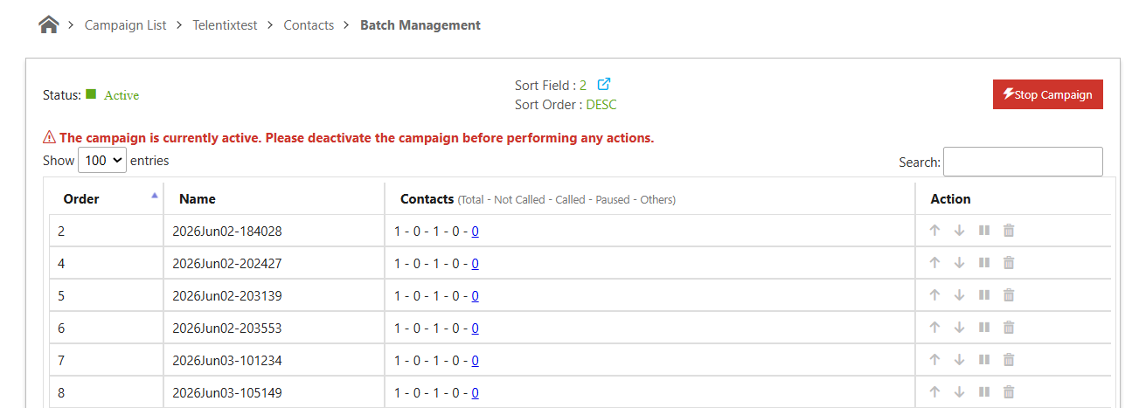This screenshot has height=408, width=1146.
Task: Move batch 2026Jun02-184028 up
Action: [x=934, y=231]
